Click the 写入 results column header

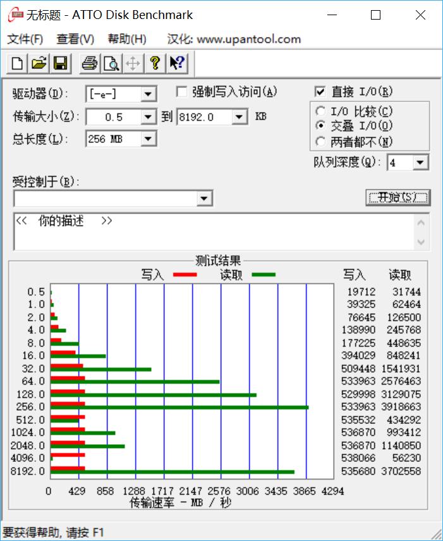tap(354, 275)
